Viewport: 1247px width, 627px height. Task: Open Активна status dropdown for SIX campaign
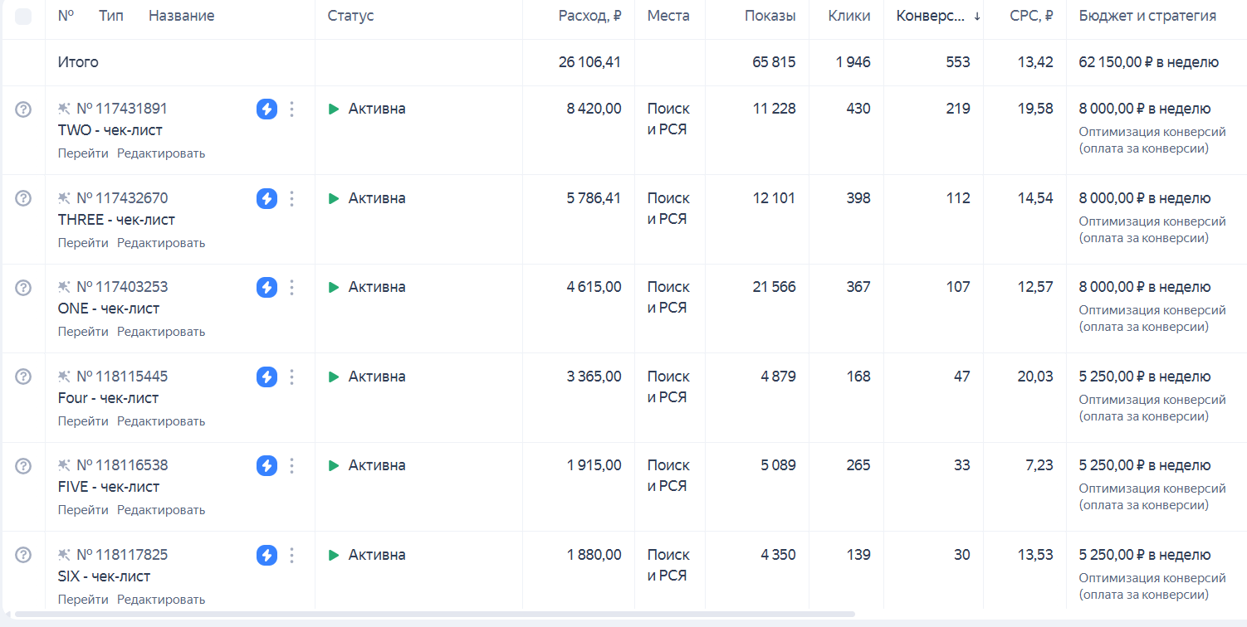click(377, 555)
